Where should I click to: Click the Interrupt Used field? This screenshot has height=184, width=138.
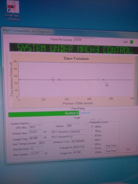point(37,148)
